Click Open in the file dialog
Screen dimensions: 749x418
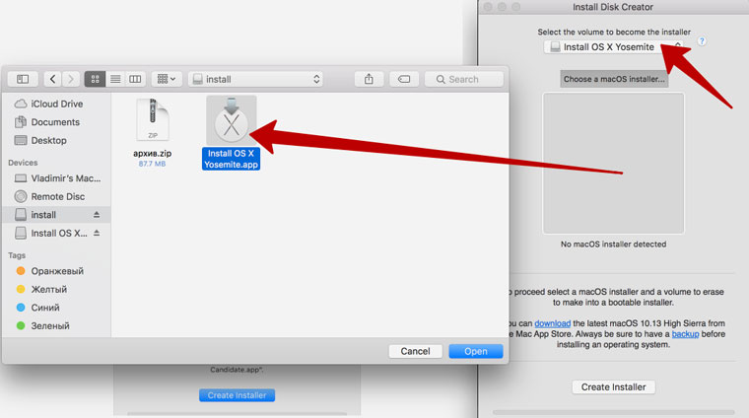pyautogui.click(x=476, y=351)
